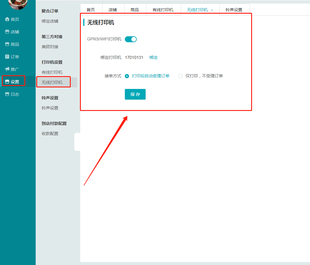Viewport: 310px width, 265px height.
Task: Open 无线打印机 in the submenu
Action: (52, 82)
